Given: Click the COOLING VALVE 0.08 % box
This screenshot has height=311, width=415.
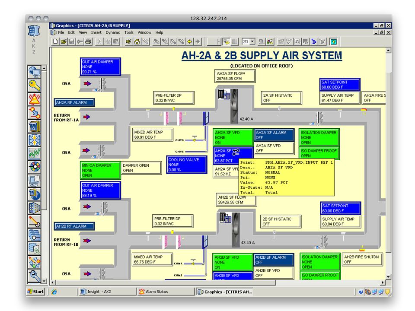Looking at the screenshot, I should click(187, 165).
